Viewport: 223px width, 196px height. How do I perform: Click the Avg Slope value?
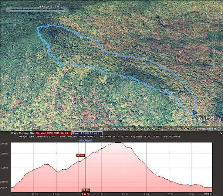coord(145,136)
